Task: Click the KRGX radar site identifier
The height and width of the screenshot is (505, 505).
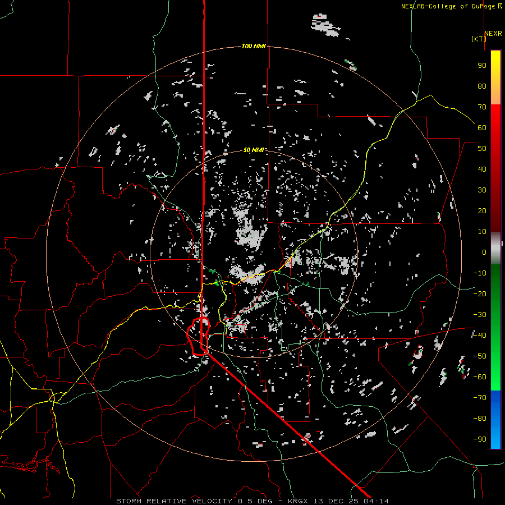Action: click(298, 501)
